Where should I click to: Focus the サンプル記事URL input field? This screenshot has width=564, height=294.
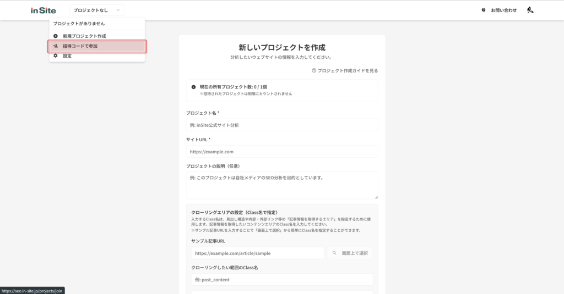(258, 253)
